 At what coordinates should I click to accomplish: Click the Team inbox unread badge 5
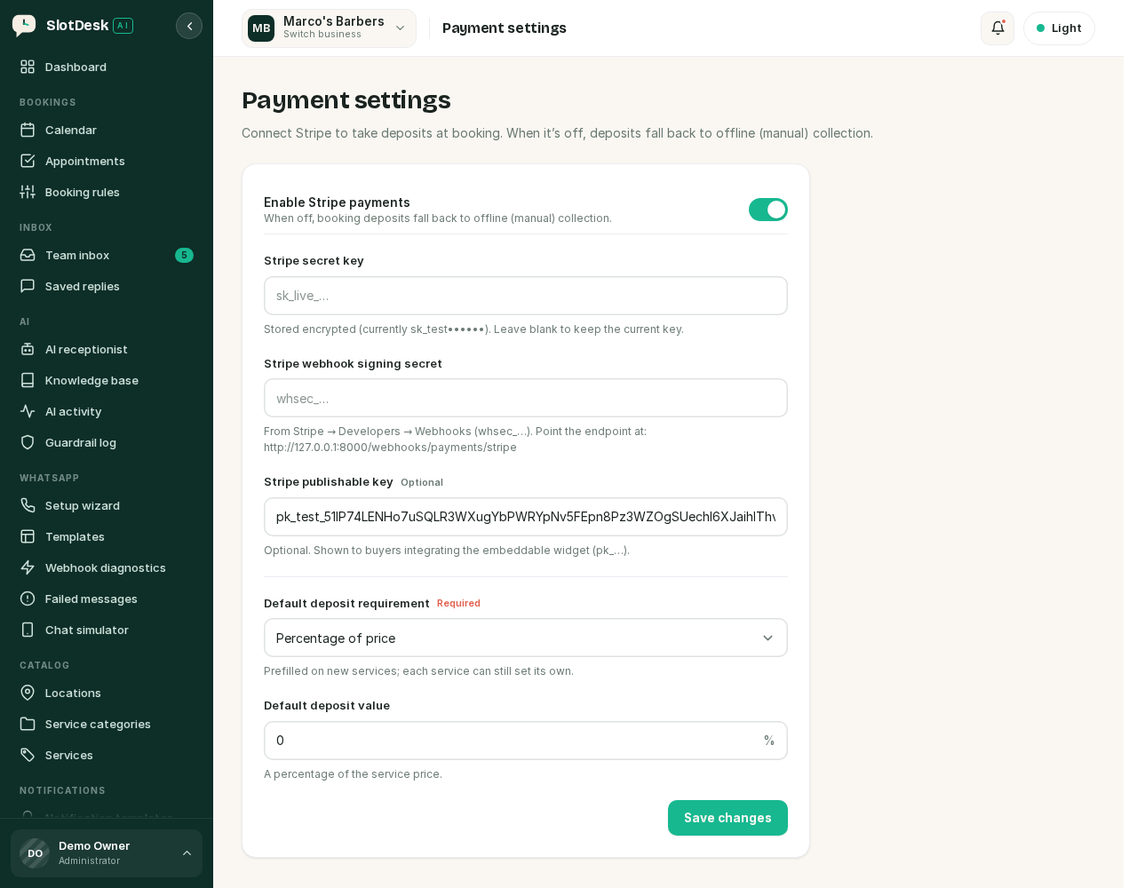pos(184,255)
